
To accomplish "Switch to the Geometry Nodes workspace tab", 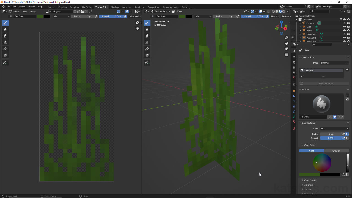I will coord(170,7).
